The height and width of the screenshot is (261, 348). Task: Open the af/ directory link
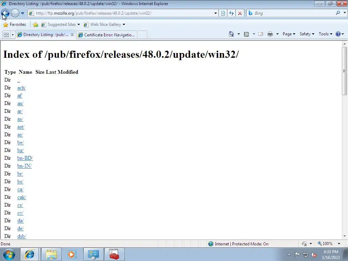click(x=20, y=95)
